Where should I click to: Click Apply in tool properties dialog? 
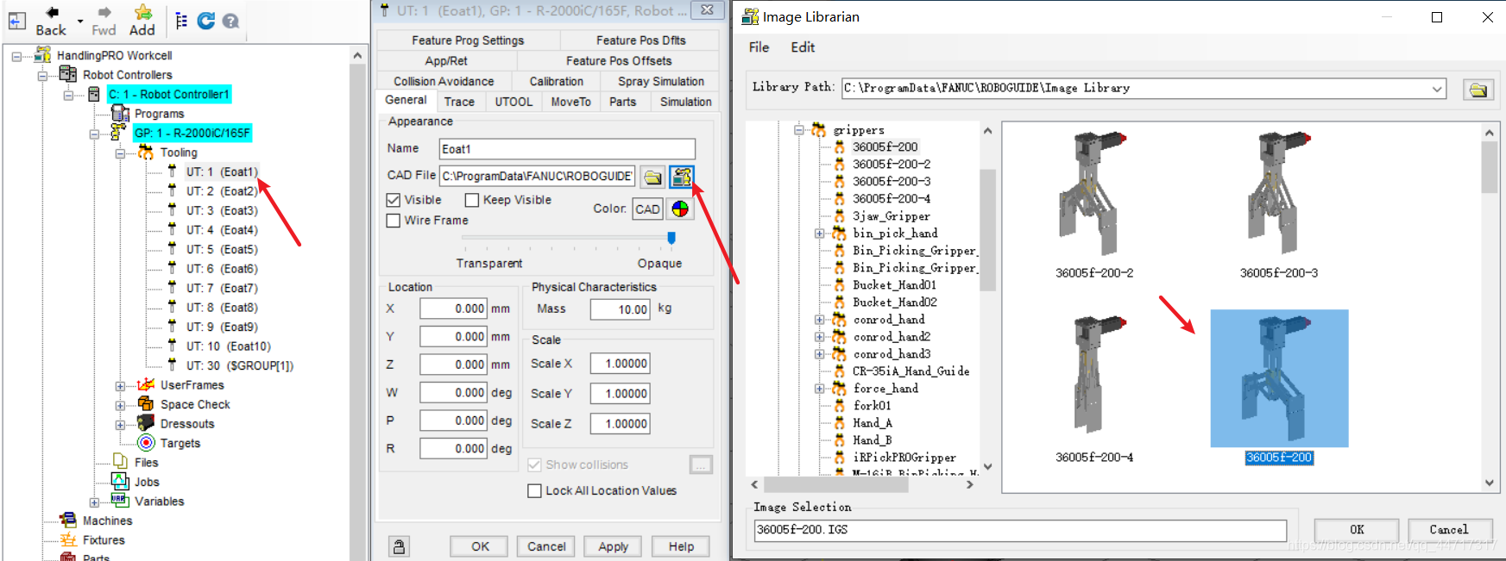click(x=613, y=546)
